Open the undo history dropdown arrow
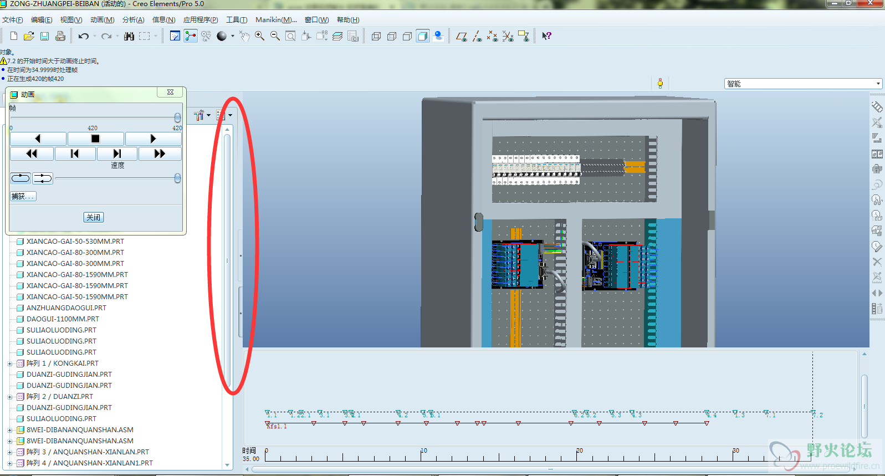The image size is (885, 476). (x=95, y=36)
